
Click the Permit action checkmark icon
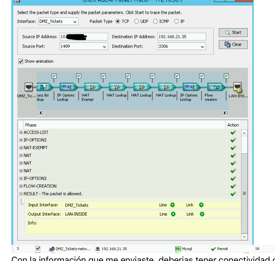[213, 249]
